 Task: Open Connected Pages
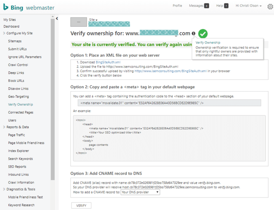click(x=21, y=112)
